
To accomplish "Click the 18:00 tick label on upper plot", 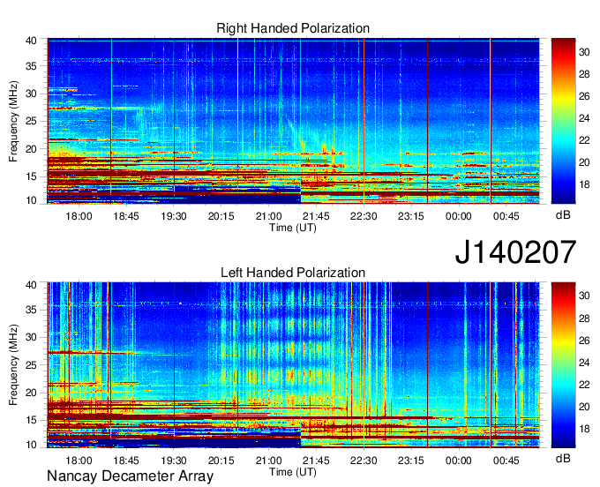I will coord(79,216).
